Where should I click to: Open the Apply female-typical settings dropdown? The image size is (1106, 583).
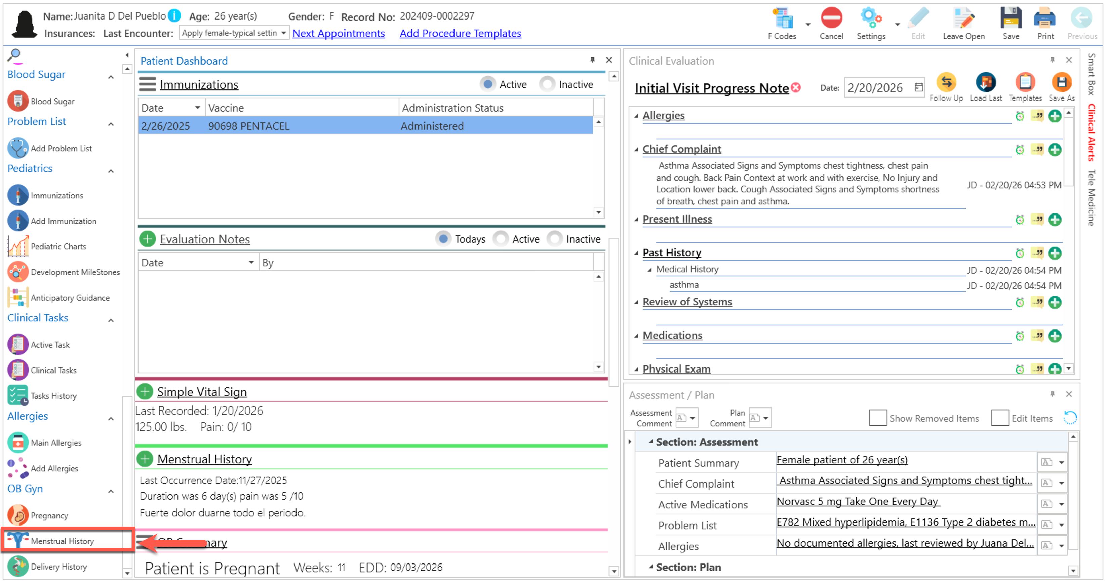[x=283, y=33]
